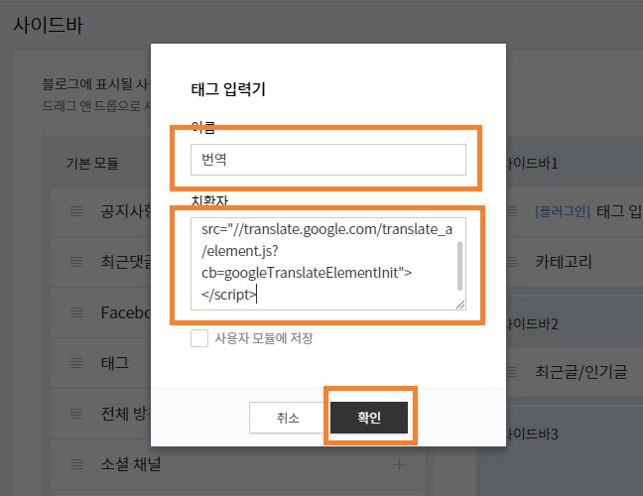Click the 기본 모듈 heading

click(x=92, y=163)
